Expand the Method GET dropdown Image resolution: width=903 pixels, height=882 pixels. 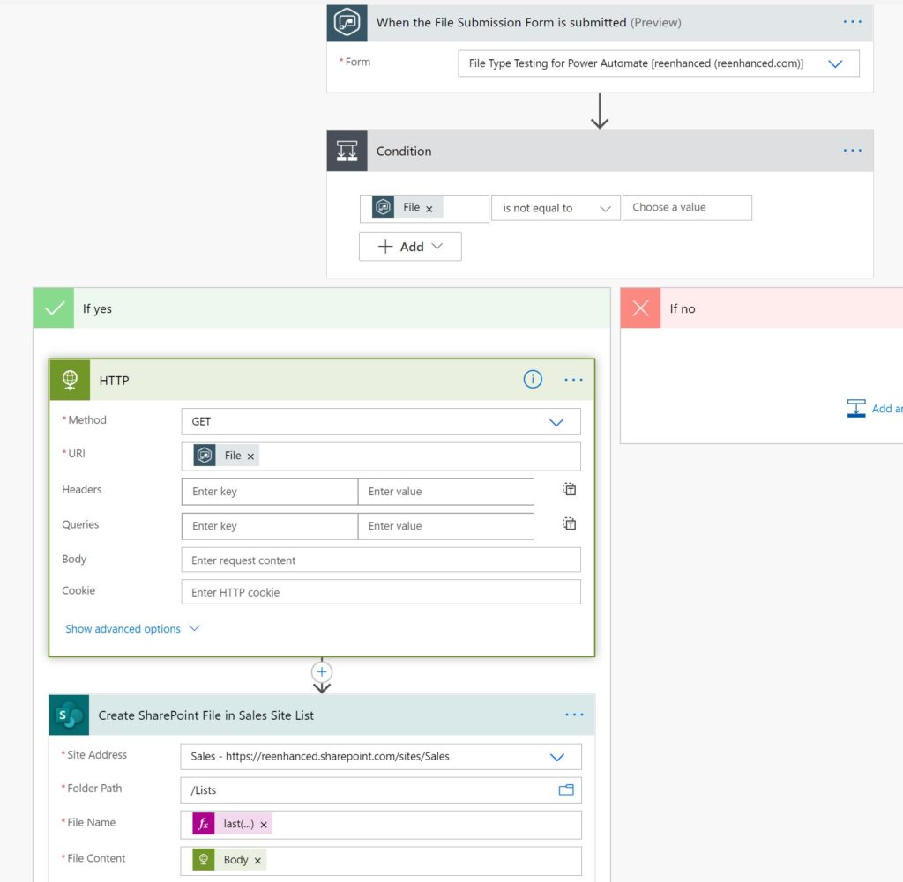(381, 422)
